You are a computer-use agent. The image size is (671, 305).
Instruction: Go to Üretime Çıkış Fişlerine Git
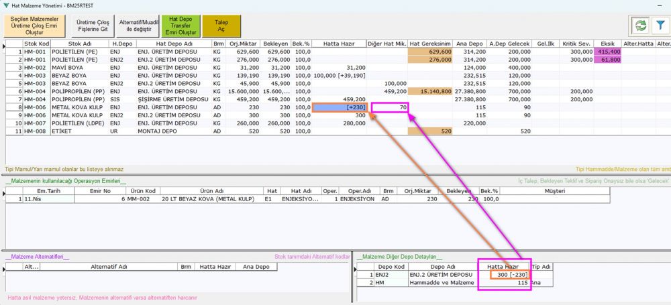[x=93, y=26]
